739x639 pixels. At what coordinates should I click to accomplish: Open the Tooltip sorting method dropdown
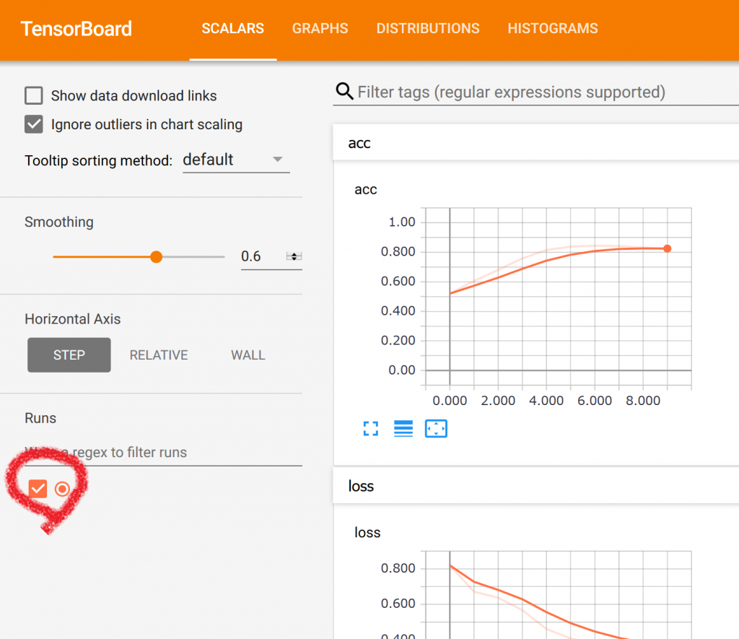coord(236,160)
